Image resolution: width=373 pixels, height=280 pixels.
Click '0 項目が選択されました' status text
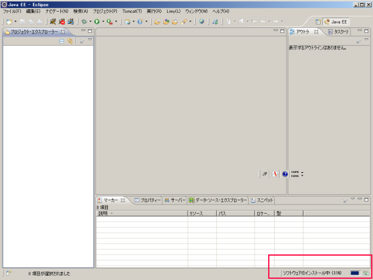coord(49,273)
